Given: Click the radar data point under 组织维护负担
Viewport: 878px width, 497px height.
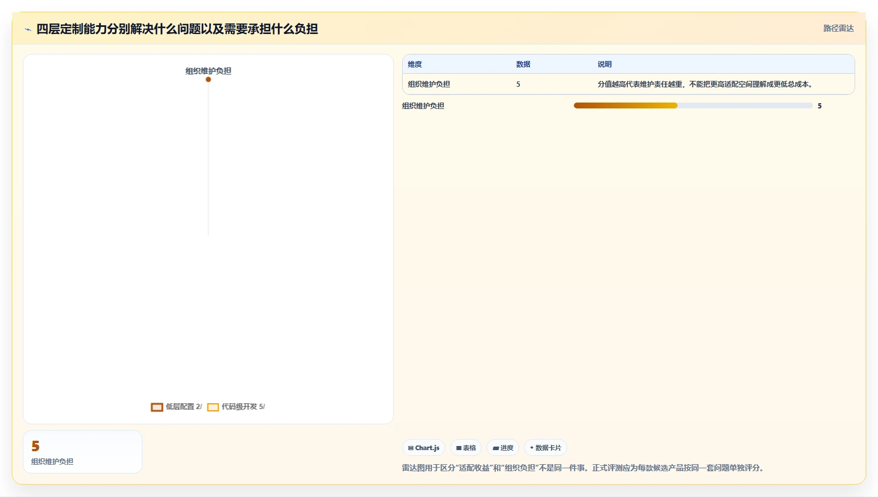Looking at the screenshot, I should (x=208, y=79).
